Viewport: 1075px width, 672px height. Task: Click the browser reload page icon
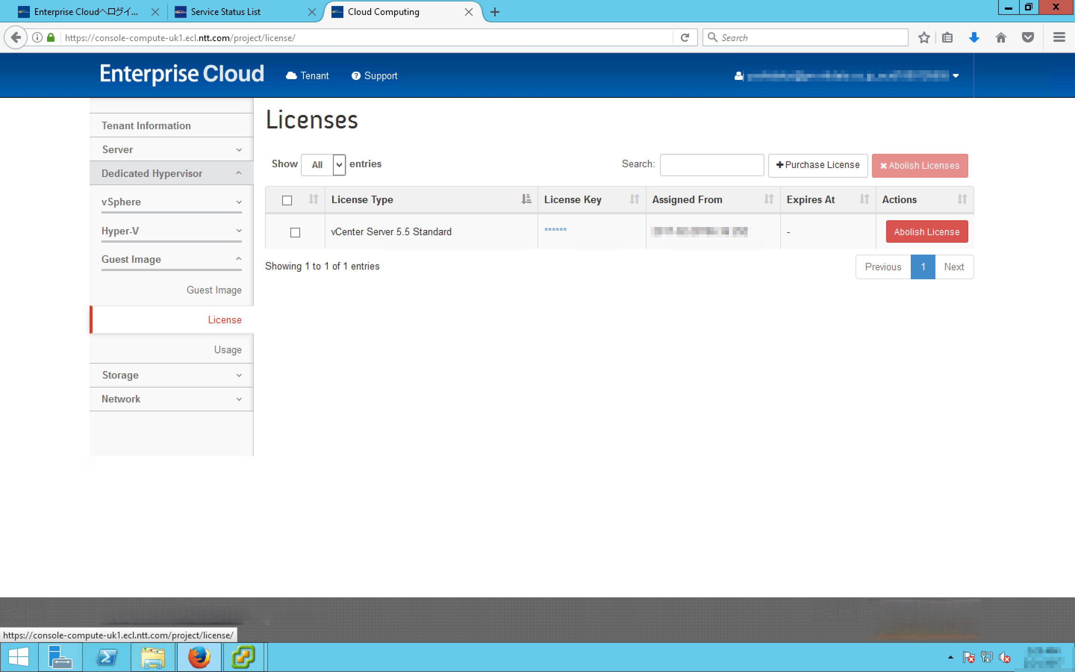(685, 38)
